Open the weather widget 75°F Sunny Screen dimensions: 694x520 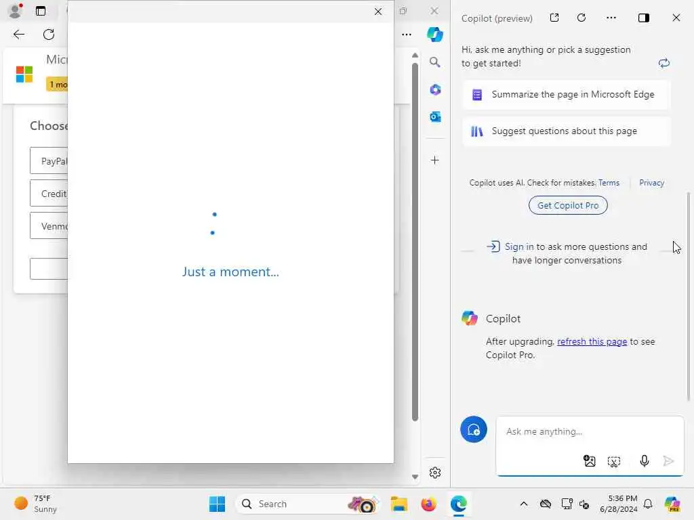pos(35,504)
